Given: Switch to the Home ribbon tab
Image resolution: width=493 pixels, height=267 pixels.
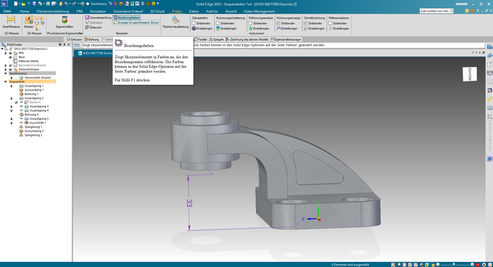Looking at the screenshot, I should click(24, 11).
